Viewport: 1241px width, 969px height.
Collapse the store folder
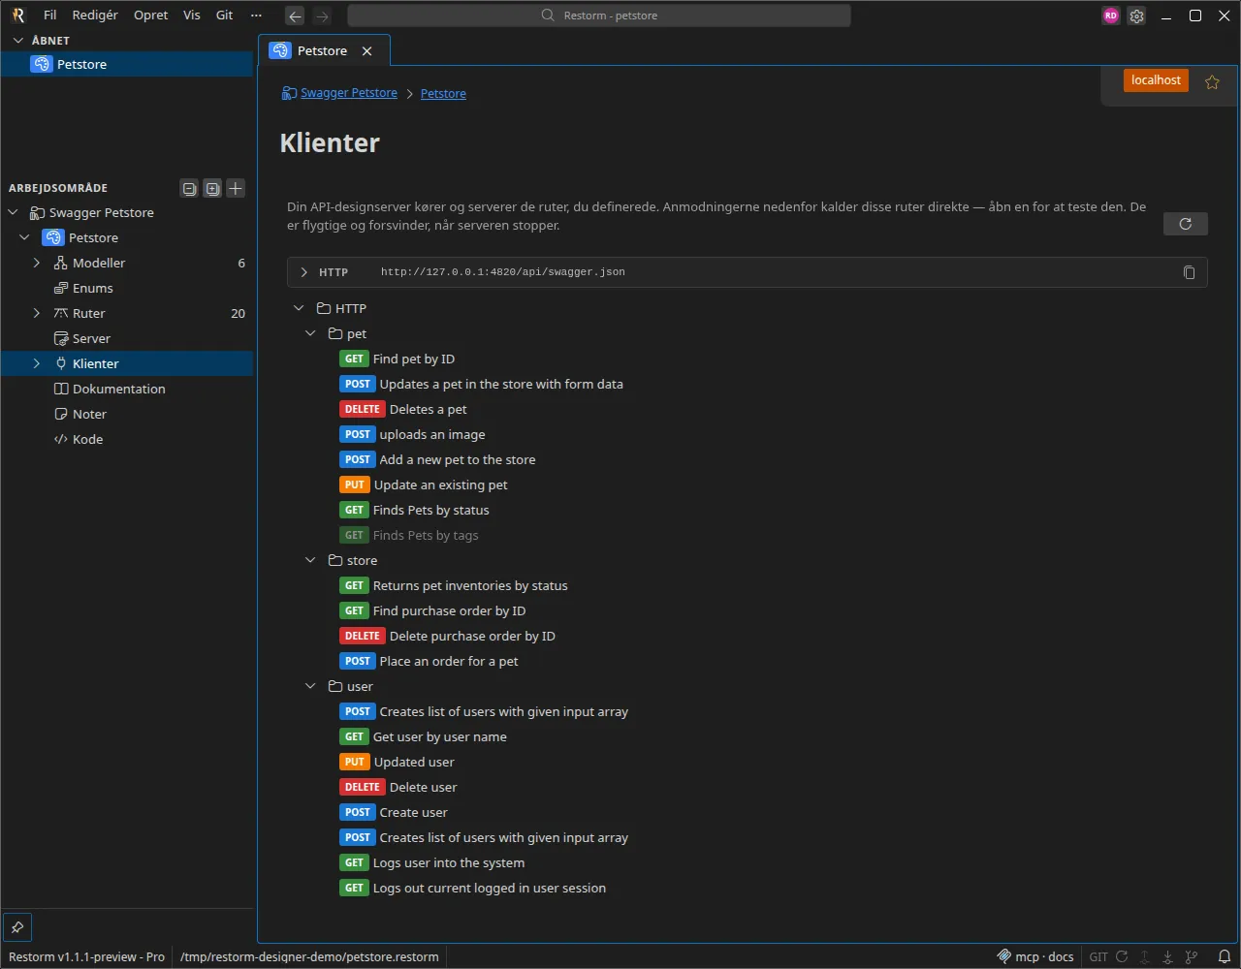pos(310,560)
